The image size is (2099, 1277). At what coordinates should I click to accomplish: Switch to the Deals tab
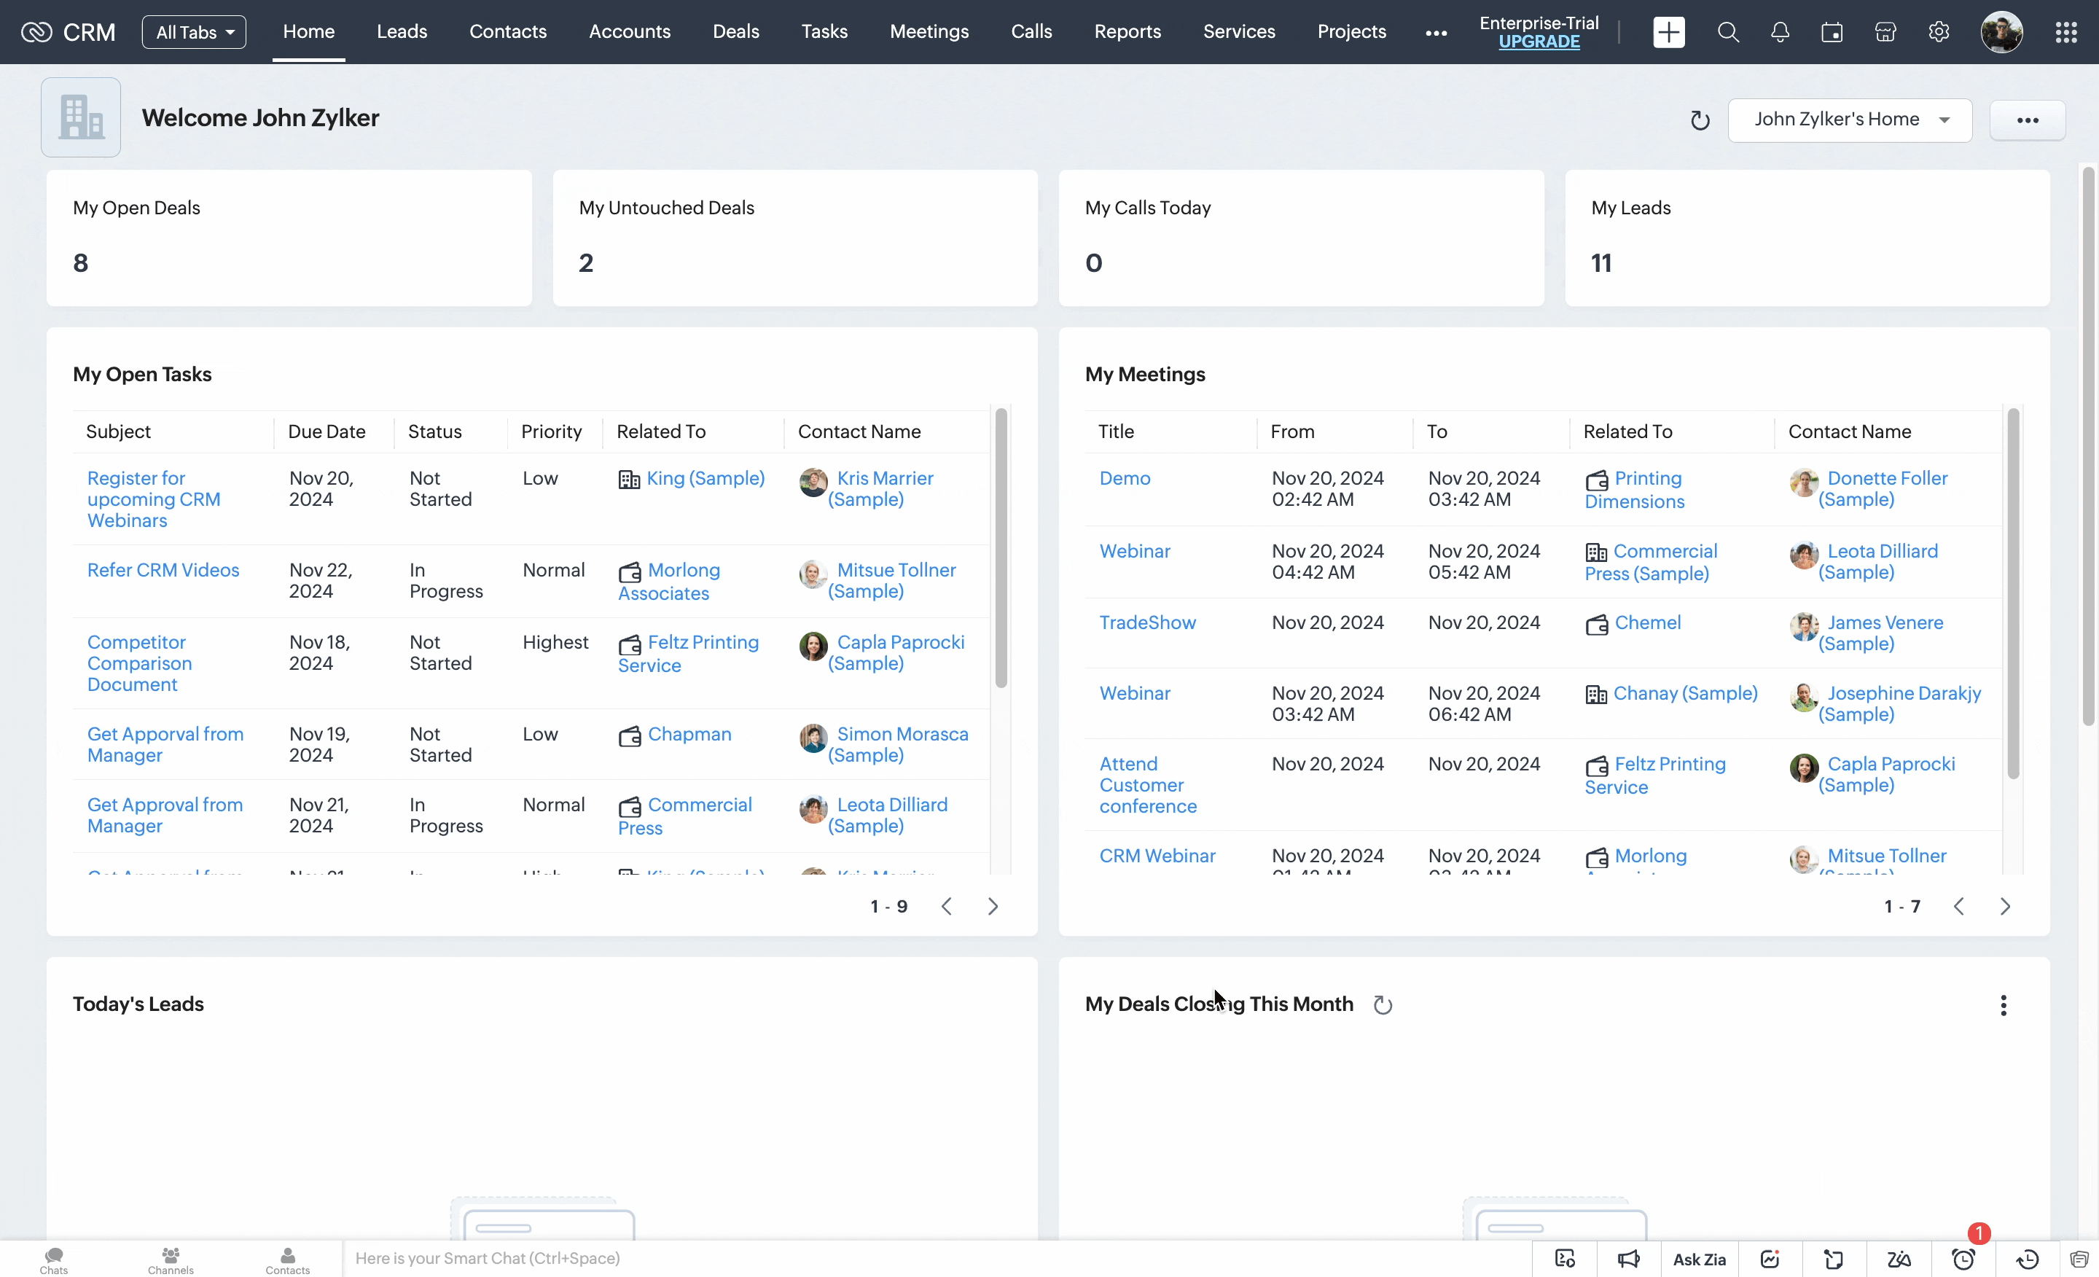click(735, 31)
